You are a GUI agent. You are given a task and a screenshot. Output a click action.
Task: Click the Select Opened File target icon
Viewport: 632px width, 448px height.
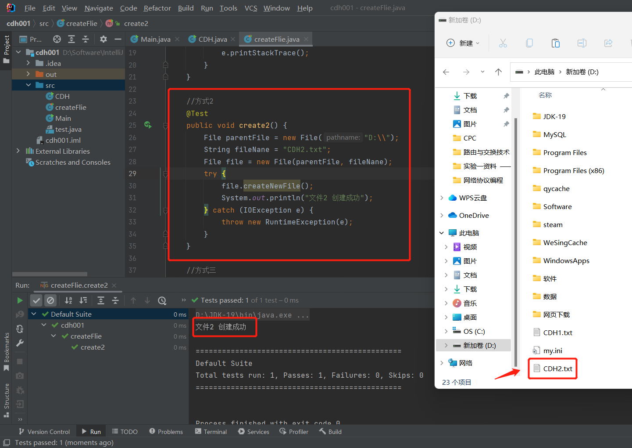(x=57, y=39)
